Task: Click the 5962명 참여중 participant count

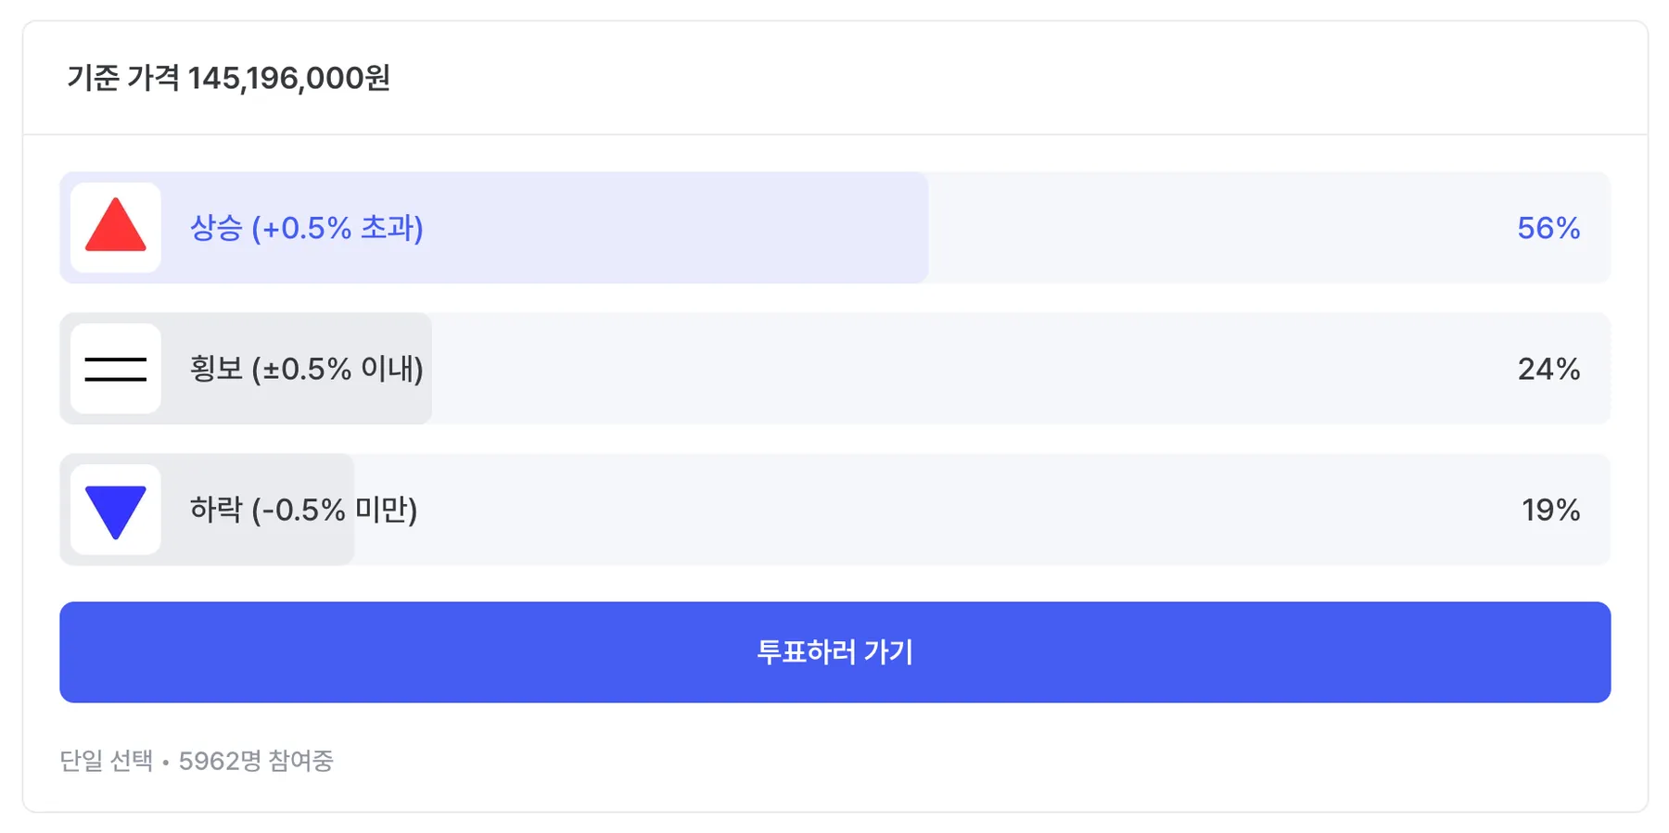Action: (x=256, y=761)
